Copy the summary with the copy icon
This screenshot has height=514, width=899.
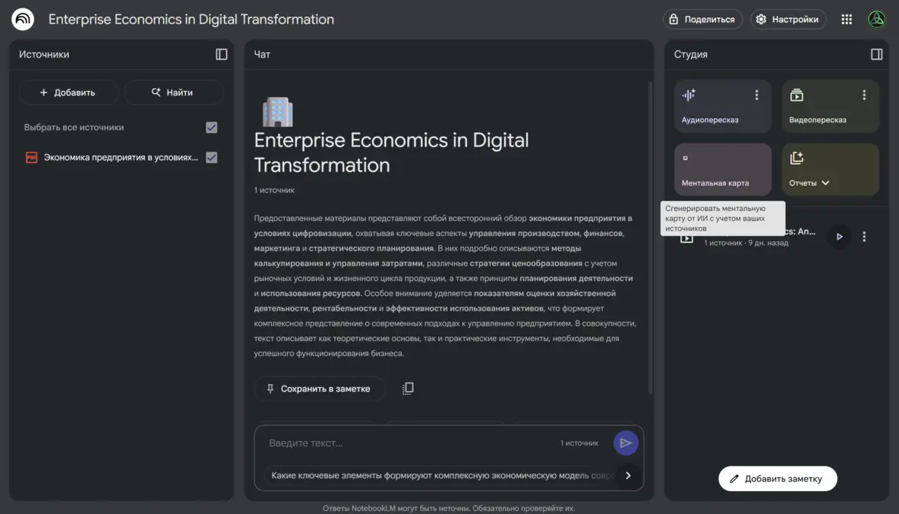coord(408,389)
